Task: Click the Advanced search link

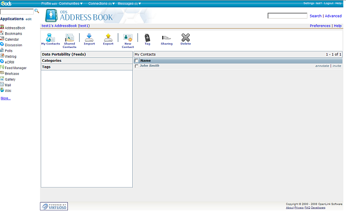Action: 333,16
